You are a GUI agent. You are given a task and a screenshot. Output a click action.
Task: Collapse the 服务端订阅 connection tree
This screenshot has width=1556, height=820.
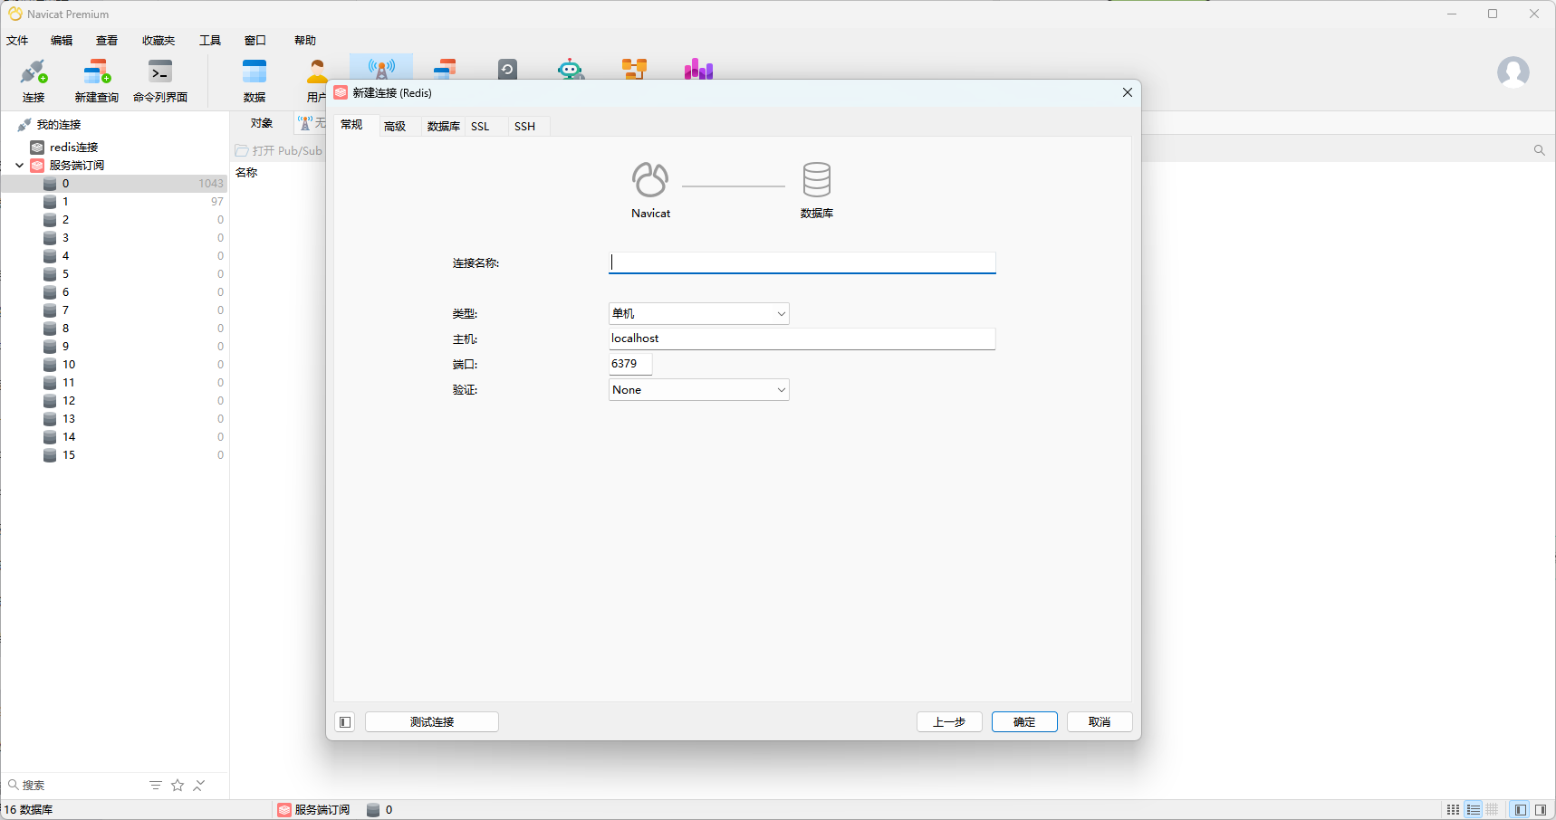point(19,165)
